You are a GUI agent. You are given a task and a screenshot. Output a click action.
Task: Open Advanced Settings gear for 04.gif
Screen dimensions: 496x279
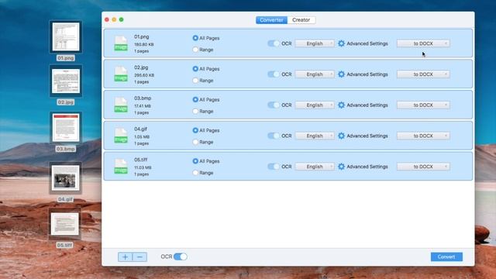click(341, 136)
